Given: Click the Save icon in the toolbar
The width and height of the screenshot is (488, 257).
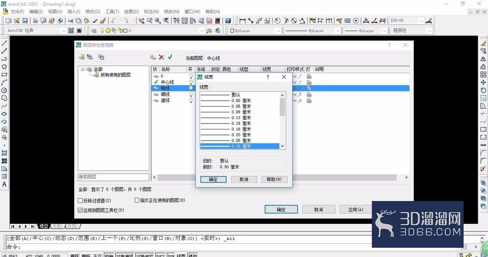Looking at the screenshot, I should click(x=25, y=21).
